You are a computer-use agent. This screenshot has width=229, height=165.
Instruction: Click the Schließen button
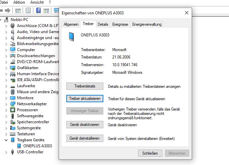150,153
